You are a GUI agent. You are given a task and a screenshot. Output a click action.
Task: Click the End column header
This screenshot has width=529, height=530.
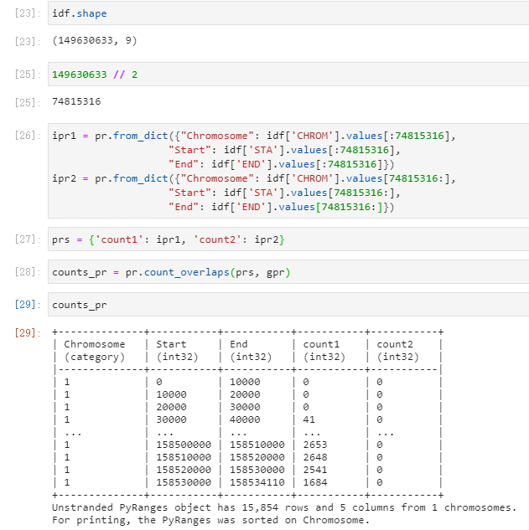(x=239, y=344)
